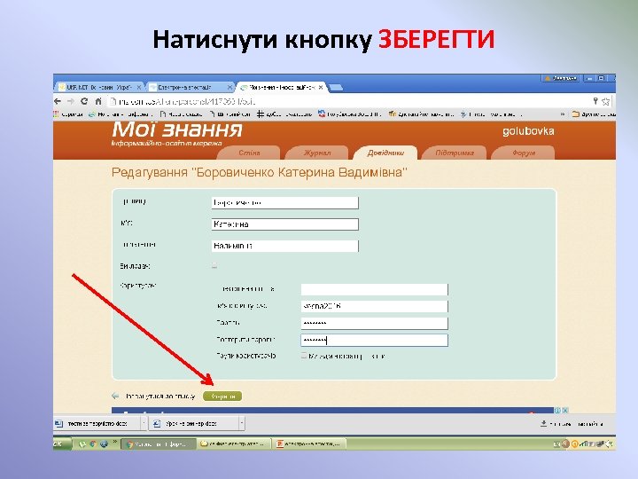Open the Стіна site tab
Image resolution: width=638 pixels, height=479 pixels.
coord(249,153)
